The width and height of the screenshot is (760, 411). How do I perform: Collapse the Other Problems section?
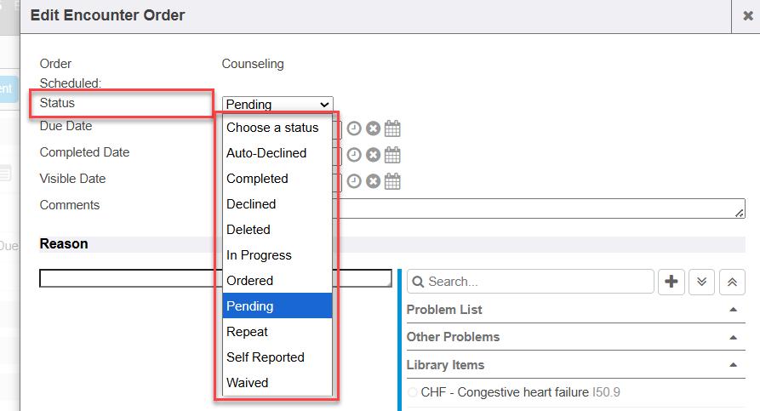733,337
